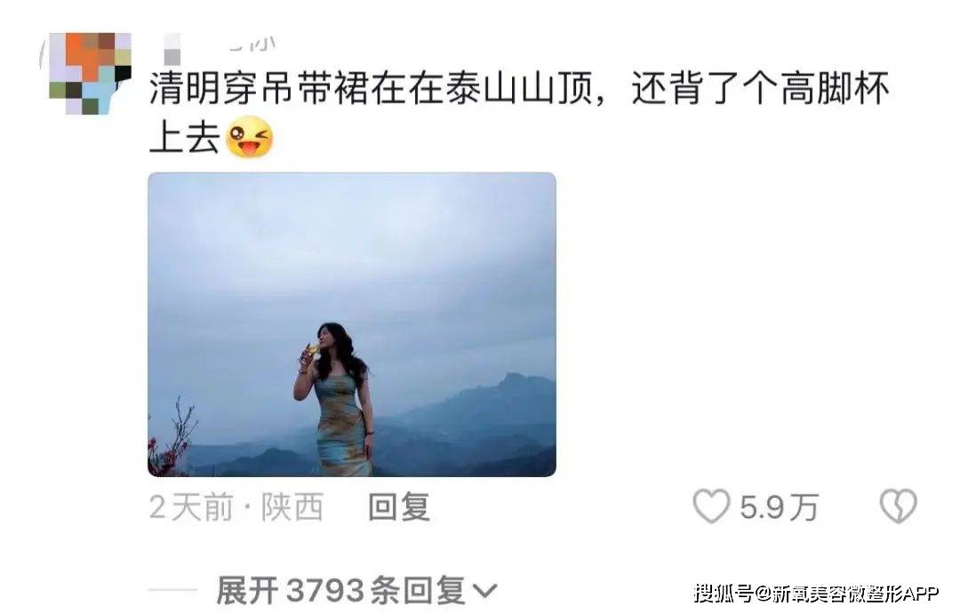960x614 pixels.
Task: Open the attached mountain photo thumbnail
Action: click(352, 324)
